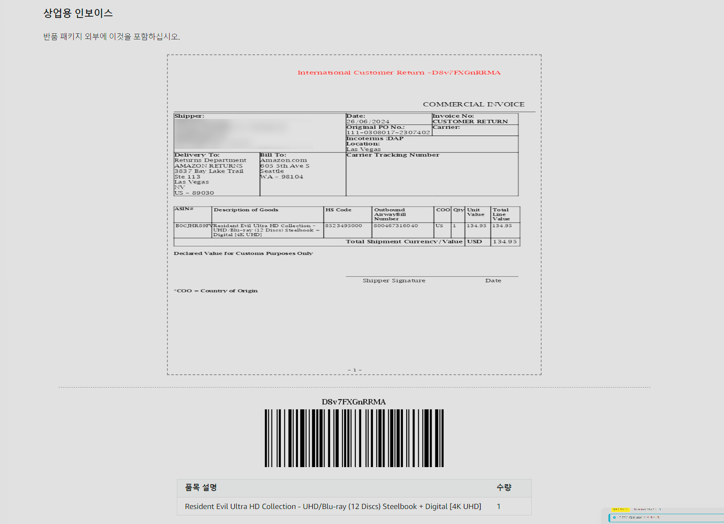The height and width of the screenshot is (524, 724).
Task: Click the Unit Value 134.95 cell
Action: (x=477, y=225)
